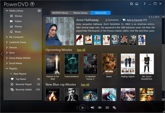Select Videos in the Media Library
The width and height of the screenshot is (165, 113).
pyautogui.click(x=18, y=21)
